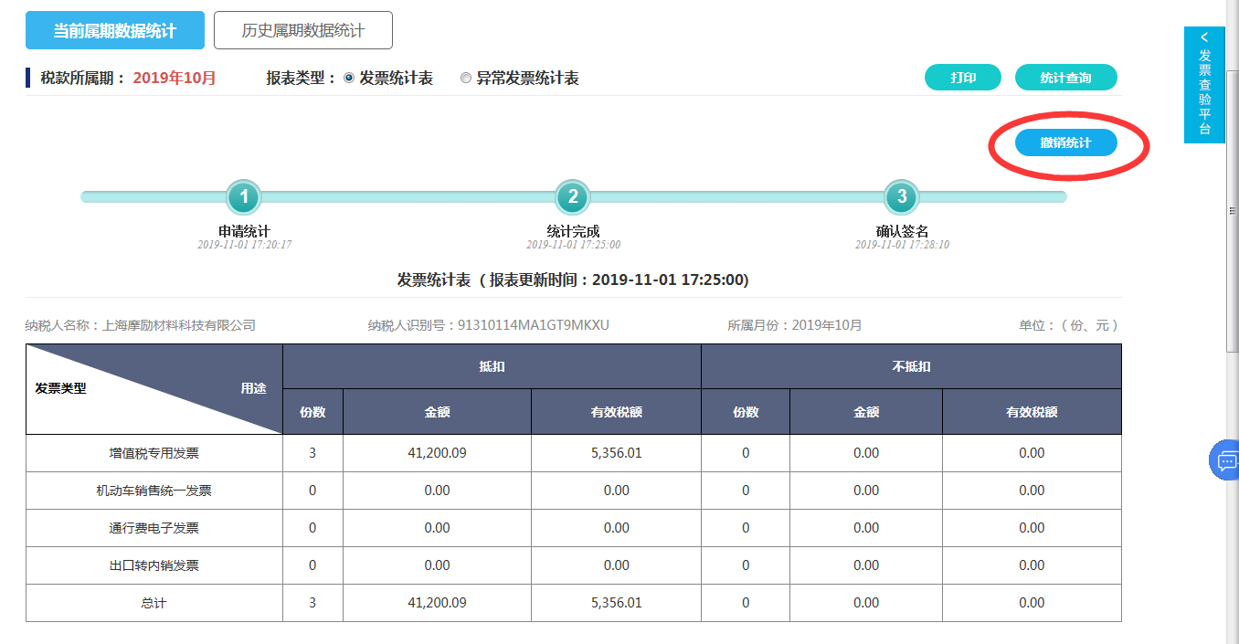The width and height of the screenshot is (1239, 644).
Task: Click the vertical scrollbar on the right
Action: (x=1232, y=210)
